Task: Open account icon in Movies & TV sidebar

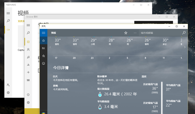Action: click(8, 85)
